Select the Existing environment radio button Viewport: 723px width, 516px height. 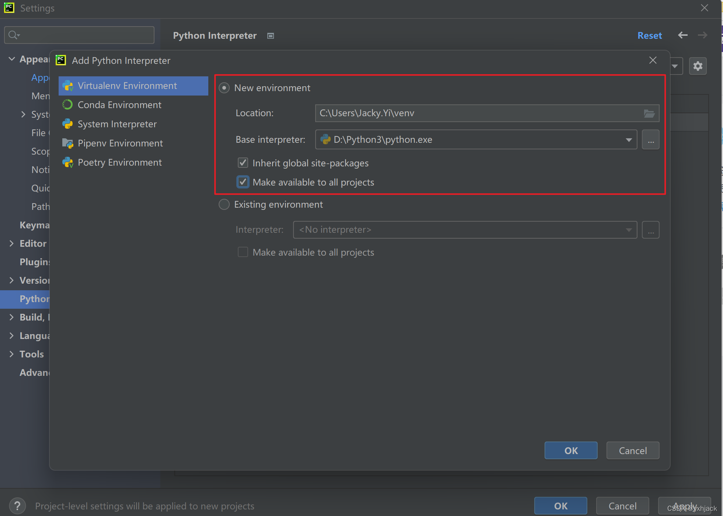coord(224,204)
